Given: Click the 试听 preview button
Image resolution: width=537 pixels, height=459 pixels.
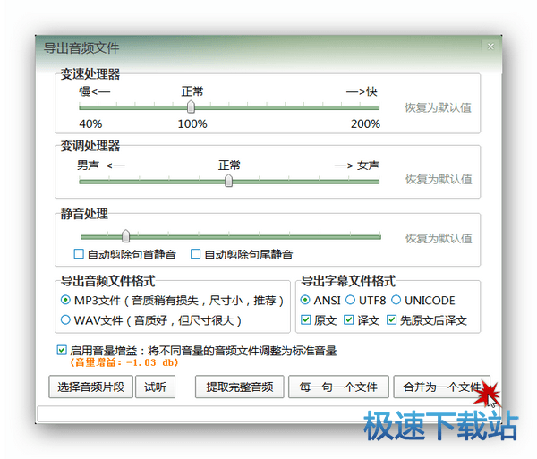Looking at the screenshot, I should pyautogui.click(x=155, y=387).
